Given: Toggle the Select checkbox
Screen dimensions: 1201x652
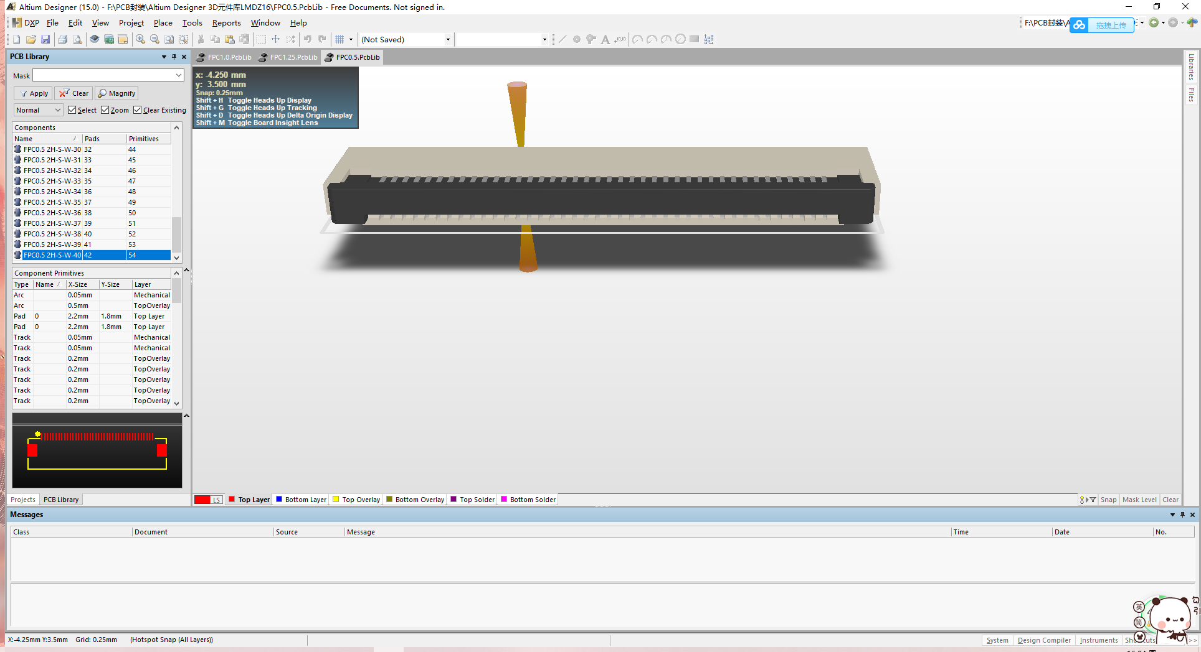Looking at the screenshot, I should click(73, 109).
